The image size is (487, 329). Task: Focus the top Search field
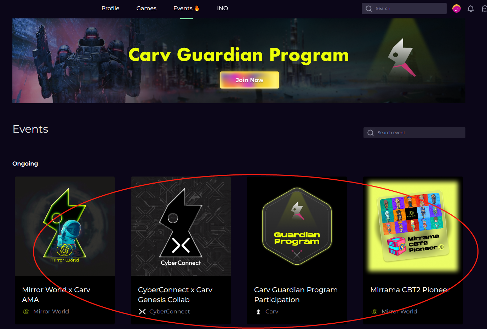(404, 8)
